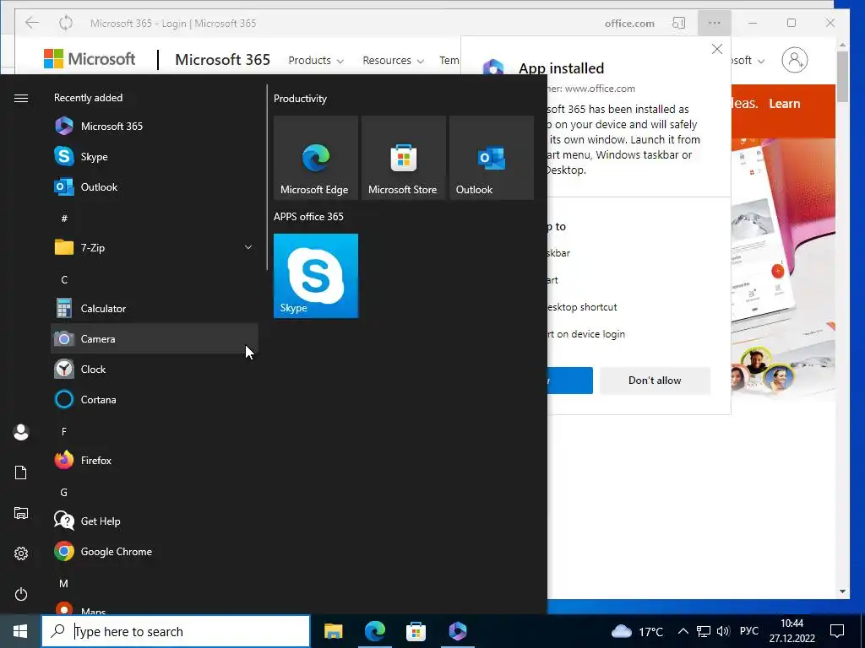The image size is (865, 648).
Task: Open the Outlook tile under Productivity
Action: (492, 158)
